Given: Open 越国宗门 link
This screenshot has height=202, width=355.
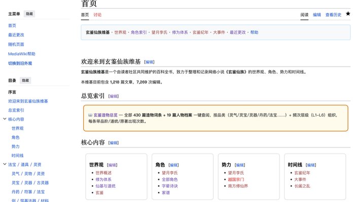Looking at the screenshot, I should pyautogui.click(x=236, y=179).
